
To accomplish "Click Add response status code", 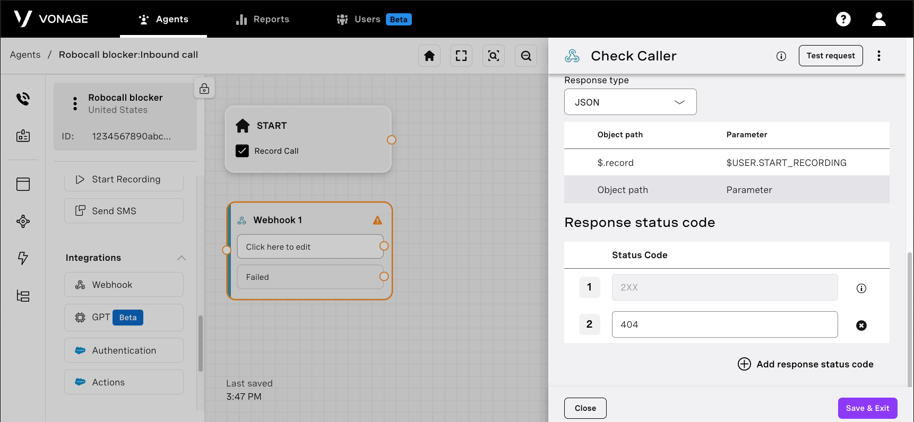I will (806, 364).
